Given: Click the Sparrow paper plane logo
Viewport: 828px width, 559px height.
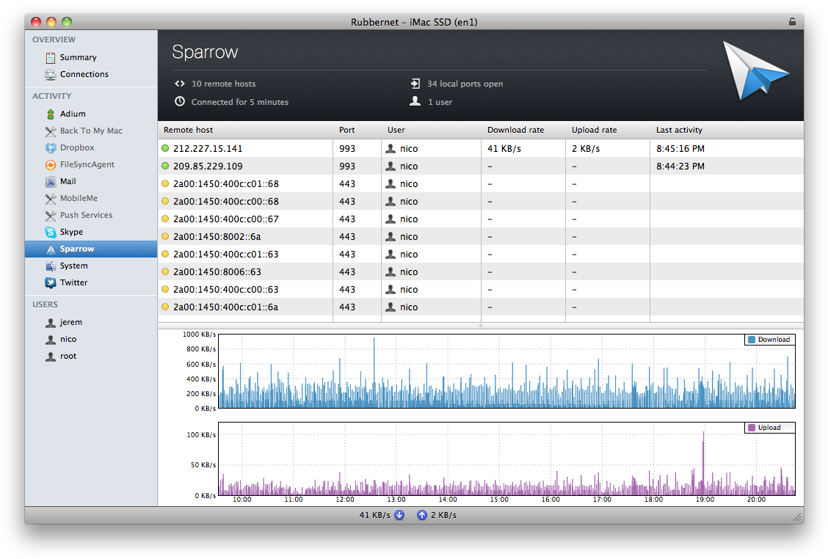Looking at the screenshot, I should pos(757,71).
